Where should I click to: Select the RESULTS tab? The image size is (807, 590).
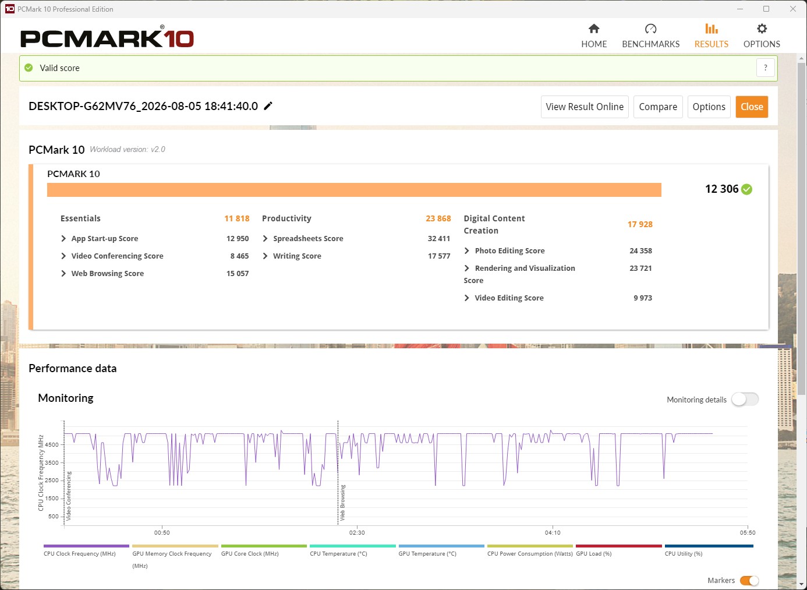712,36
